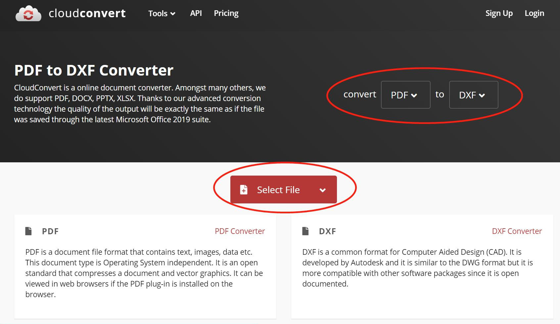
Task: Click the CloudConvert cloud logo icon
Action: [28, 14]
